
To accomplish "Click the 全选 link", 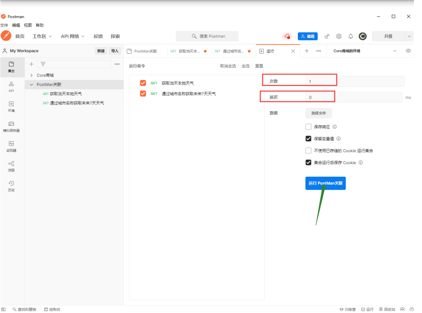I will 245,66.
